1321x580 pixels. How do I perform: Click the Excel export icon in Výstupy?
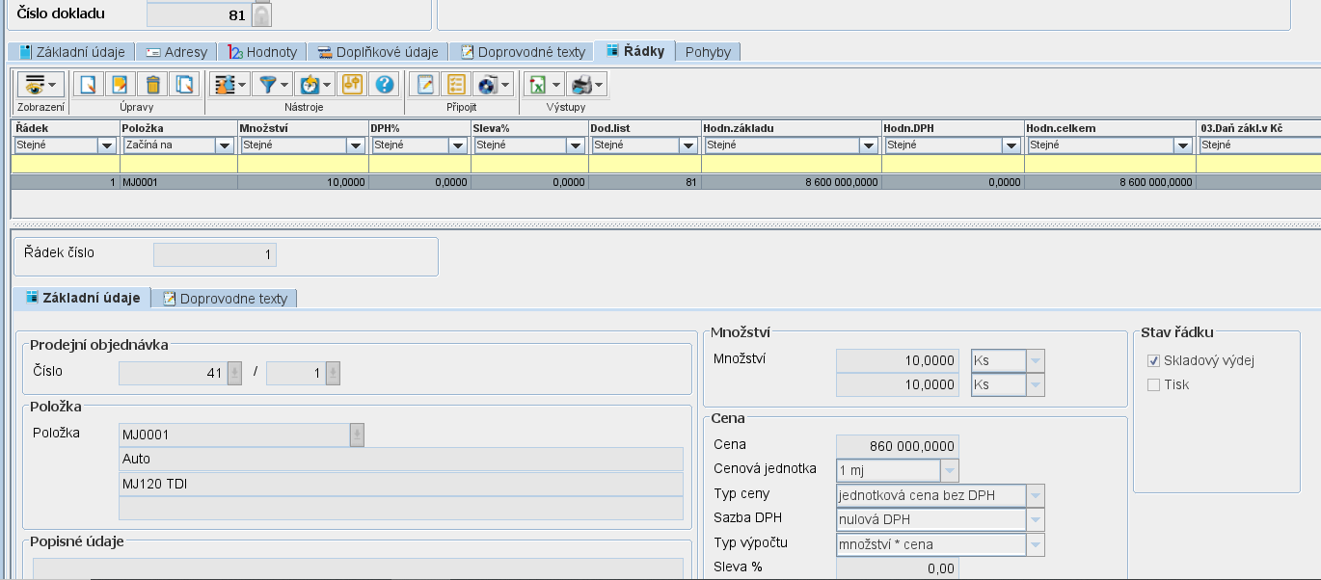[x=539, y=85]
